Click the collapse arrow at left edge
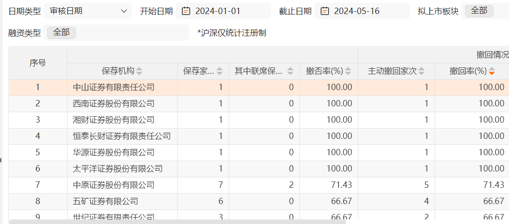The height and width of the screenshot is (224, 509). 1,160
